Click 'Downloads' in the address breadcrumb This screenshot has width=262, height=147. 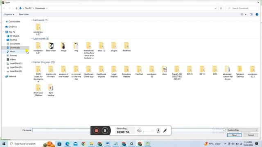pyautogui.click(x=40, y=8)
